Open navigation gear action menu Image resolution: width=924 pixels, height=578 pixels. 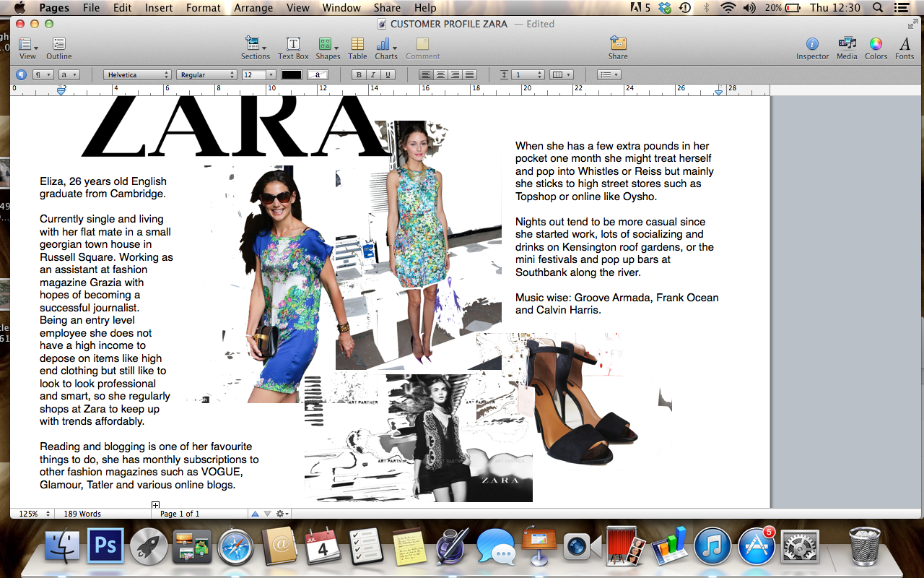[282, 514]
